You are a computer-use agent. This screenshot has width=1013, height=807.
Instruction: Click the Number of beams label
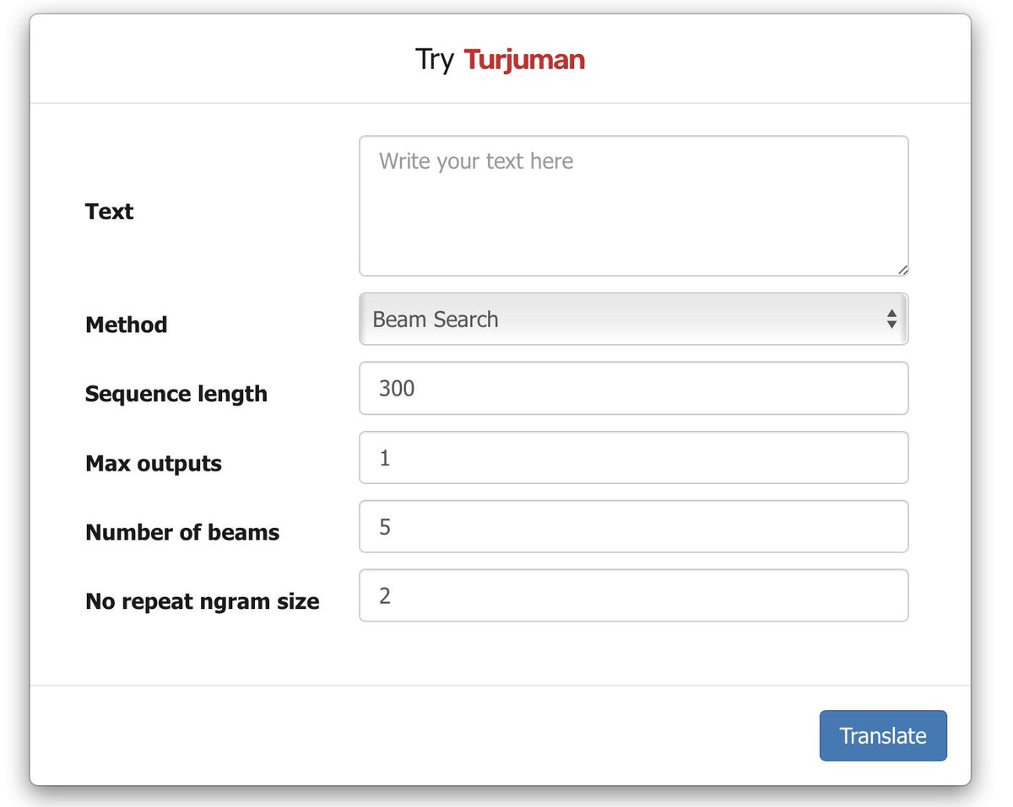click(x=182, y=532)
